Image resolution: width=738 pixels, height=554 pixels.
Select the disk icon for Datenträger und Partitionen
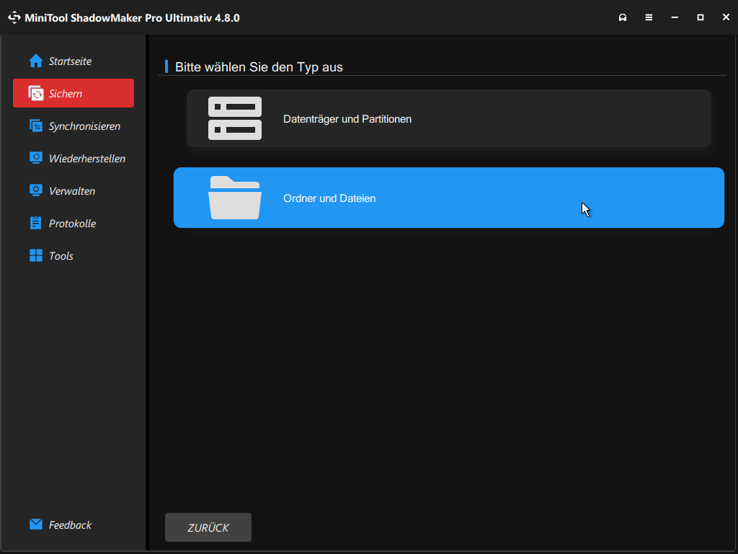tap(235, 118)
